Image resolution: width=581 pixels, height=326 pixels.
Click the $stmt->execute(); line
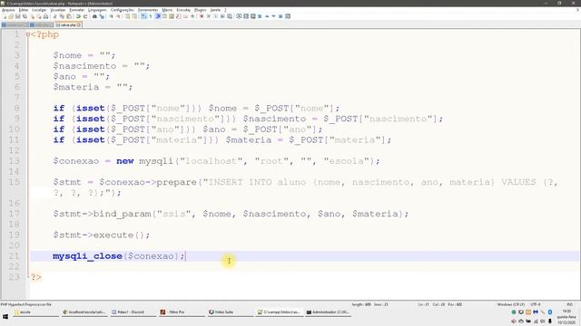pos(101,235)
